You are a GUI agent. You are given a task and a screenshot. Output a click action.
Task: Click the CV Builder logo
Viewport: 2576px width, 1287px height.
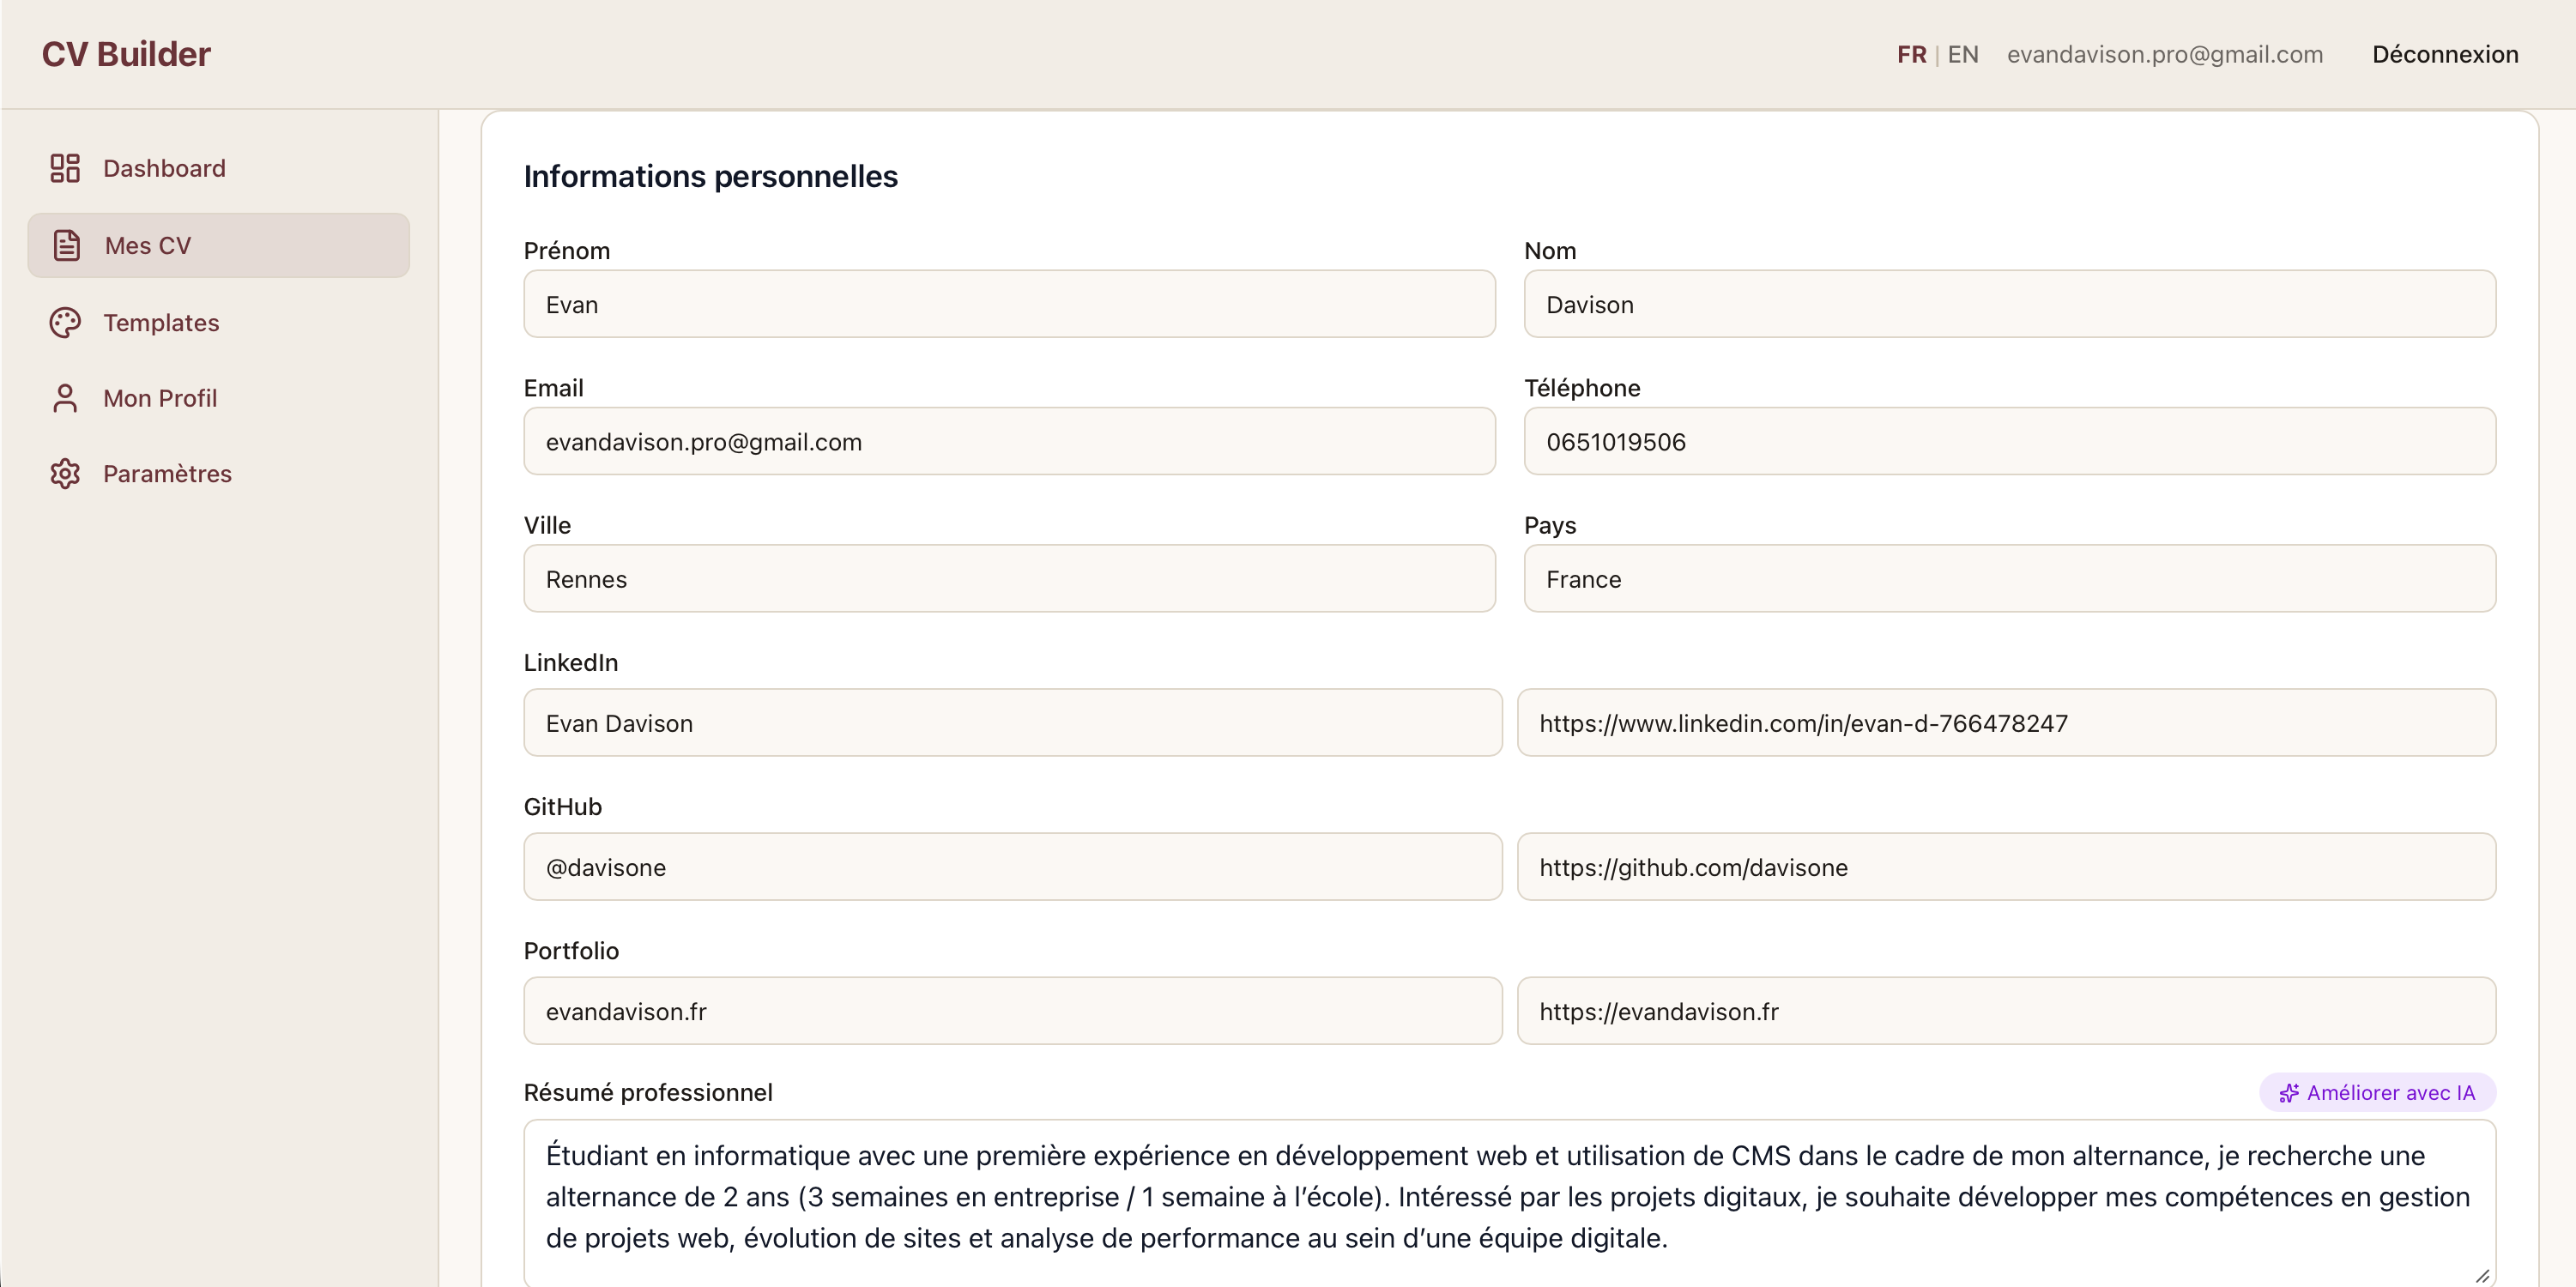pos(126,53)
